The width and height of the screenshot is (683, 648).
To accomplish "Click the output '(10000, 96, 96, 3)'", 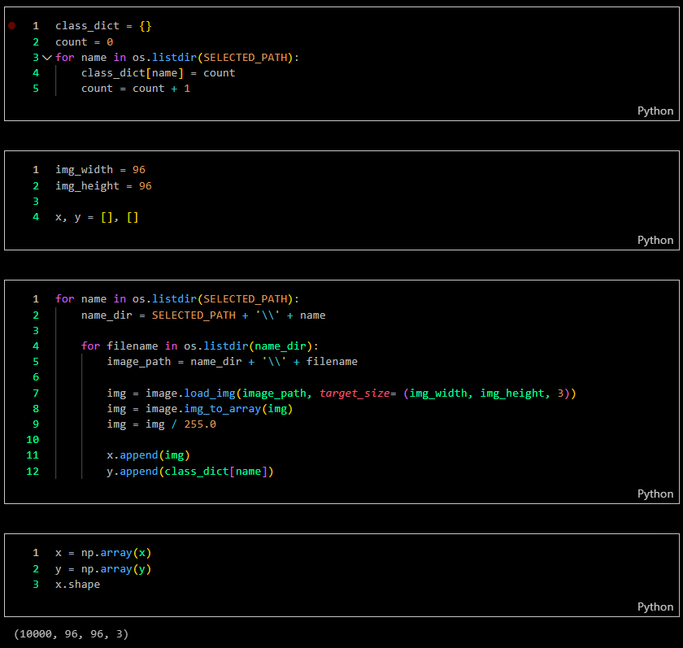I will pyautogui.click(x=71, y=634).
